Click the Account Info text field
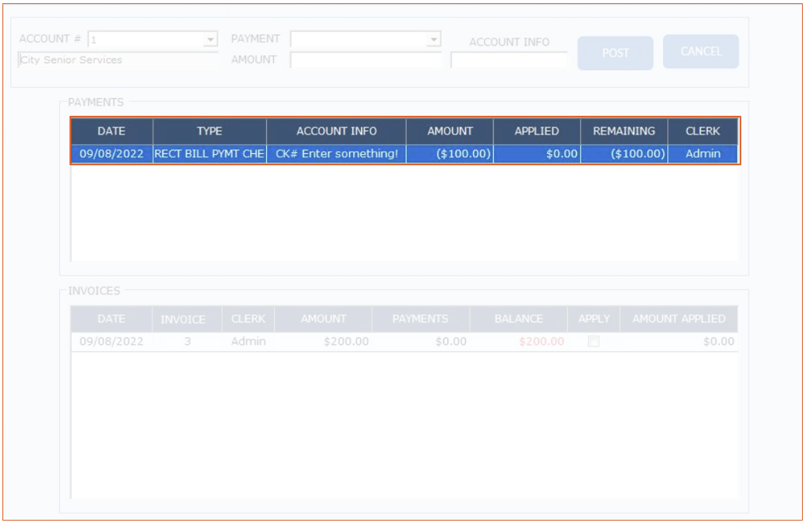806x523 pixels. pos(509,61)
